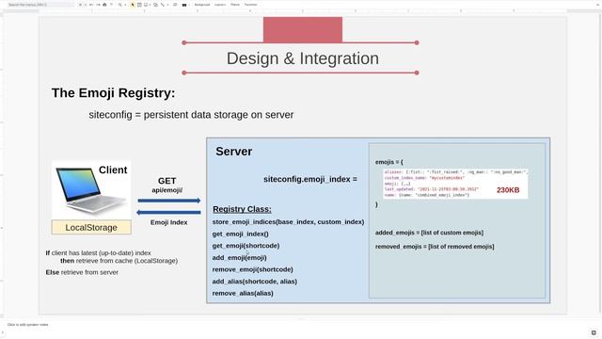Image resolution: width=602 pixels, height=339 pixels.
Task: Click 'Else retrieve from server' line
Action: click(x=82, y=272)
